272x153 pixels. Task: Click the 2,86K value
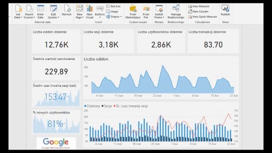tap(161, 45)
